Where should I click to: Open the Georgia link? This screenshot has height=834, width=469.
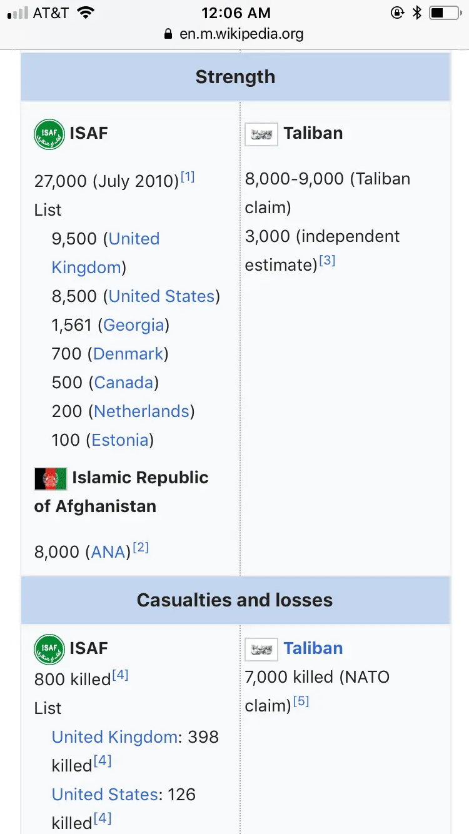tap(134, 325)
